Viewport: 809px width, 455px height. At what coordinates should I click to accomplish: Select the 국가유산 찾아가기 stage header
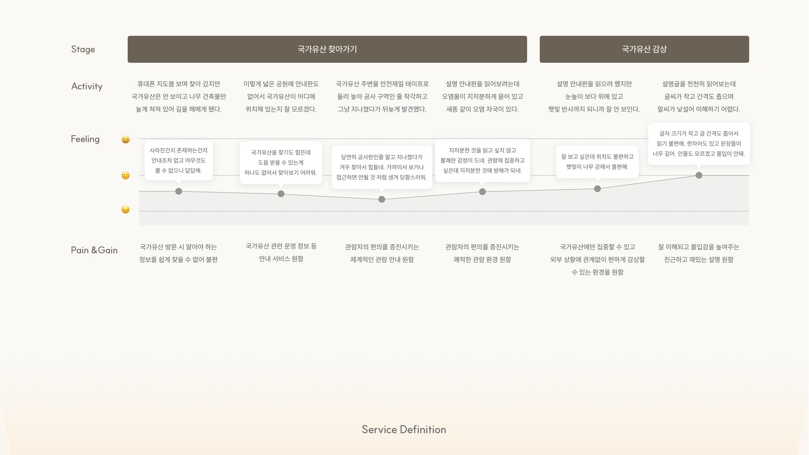(327, 49)
